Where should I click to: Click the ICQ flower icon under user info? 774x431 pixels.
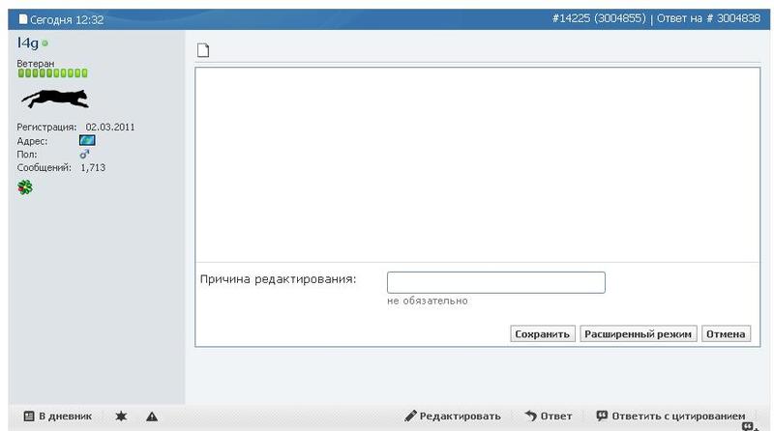pos(25,187)
